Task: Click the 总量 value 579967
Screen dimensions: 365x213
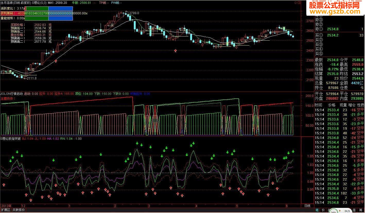Action: tap(332, 83)
